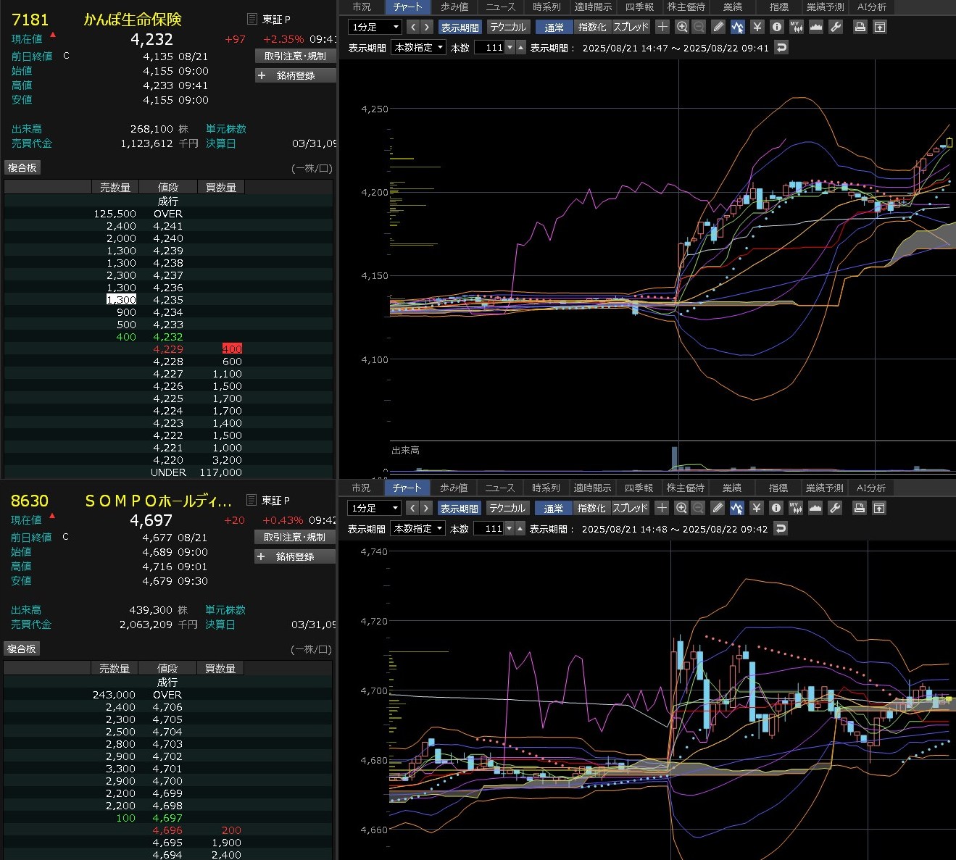Image resolution: width=956 pixels, height=860 pixels.
Task: Click the info icon in bottom SOMPO chart toolbar
Action: click(776, 508)
